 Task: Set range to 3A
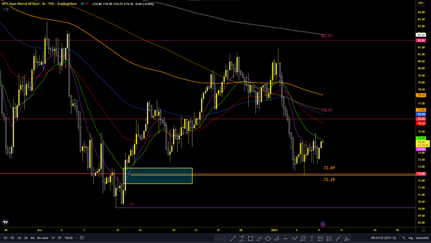pyautogui.click(x=26, y=238)
